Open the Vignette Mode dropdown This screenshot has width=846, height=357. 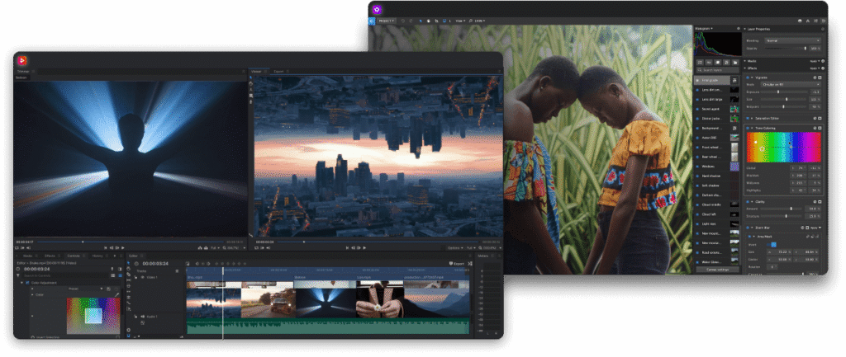coord(791,85)
